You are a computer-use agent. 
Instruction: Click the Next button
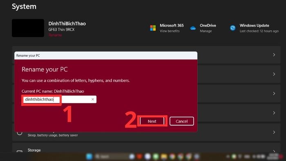152,121
